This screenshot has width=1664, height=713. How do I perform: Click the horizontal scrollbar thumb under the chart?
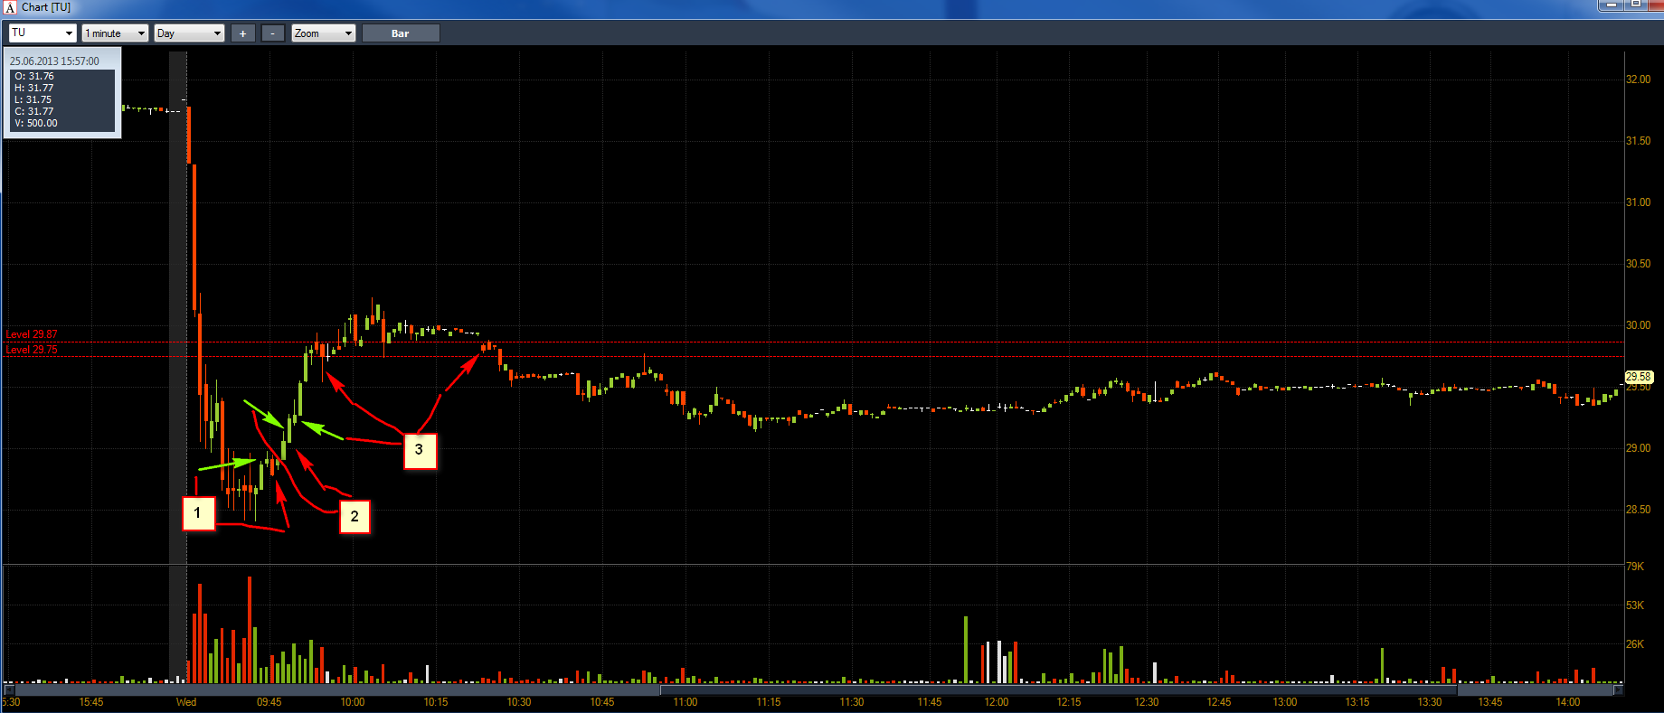coord(1058,690)
